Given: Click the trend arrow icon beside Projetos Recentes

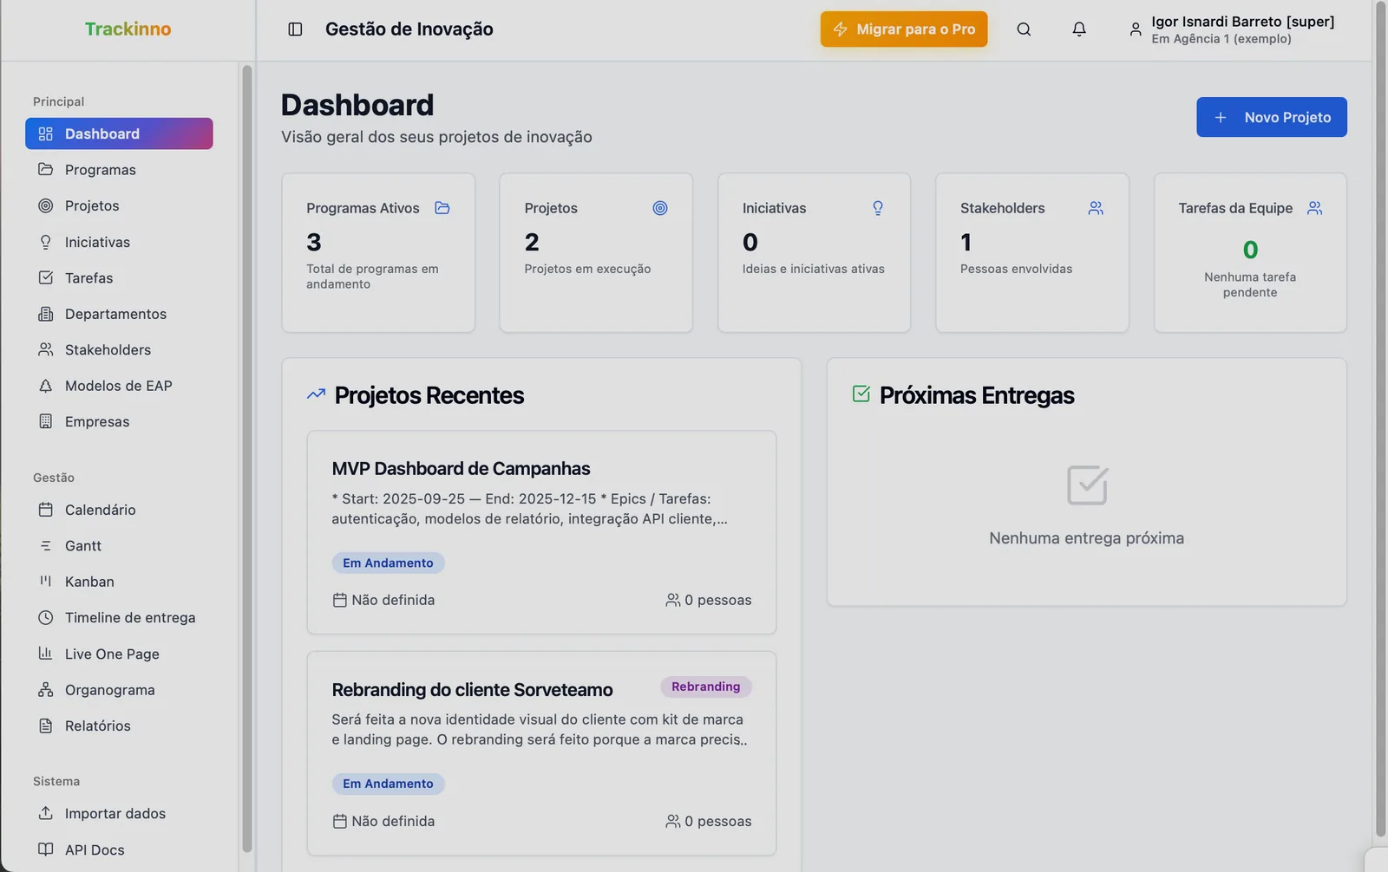Looking at the screenshot, I should (316, 394).
